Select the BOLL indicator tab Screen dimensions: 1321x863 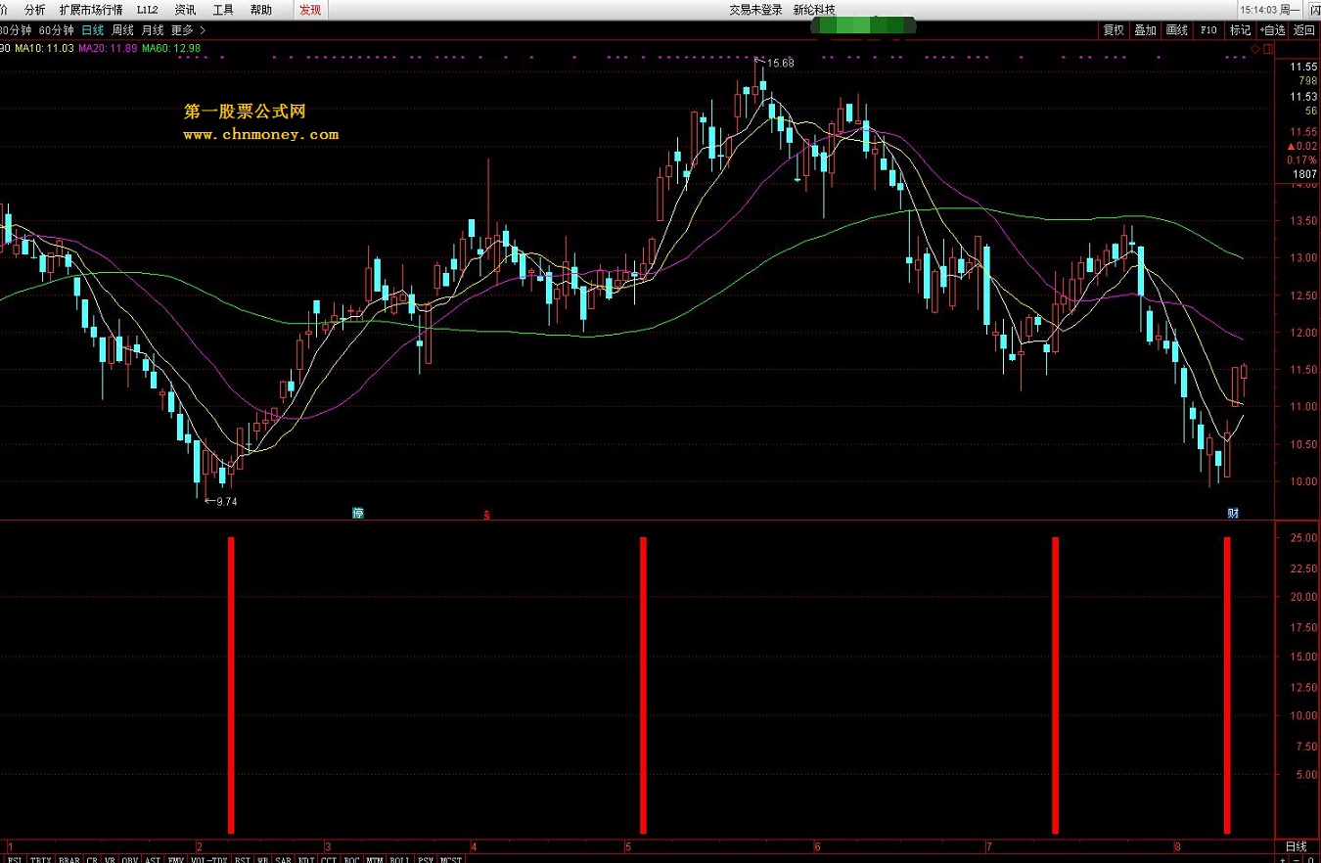399,858
